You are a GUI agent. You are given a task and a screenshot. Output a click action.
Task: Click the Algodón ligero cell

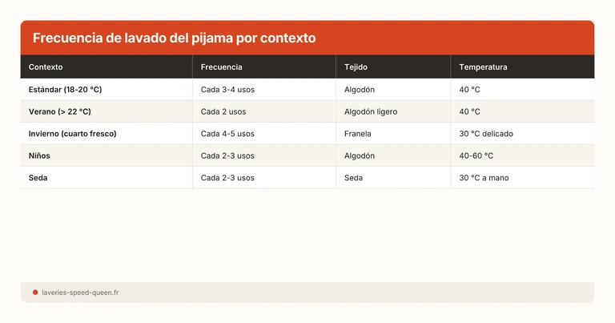(x=371, y=111)
